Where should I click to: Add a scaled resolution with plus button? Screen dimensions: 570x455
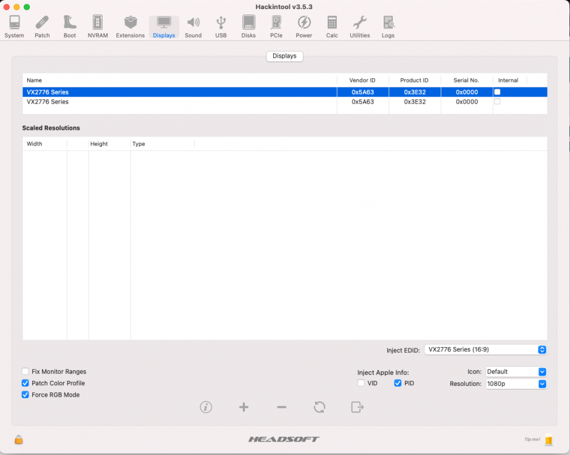pyautogui.click(x=244, y=407)
